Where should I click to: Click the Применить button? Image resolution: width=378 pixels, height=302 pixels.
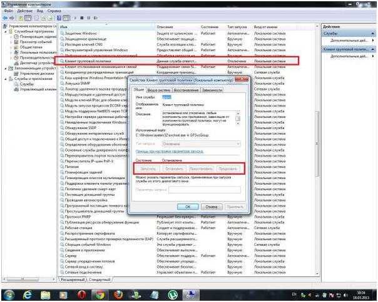235,207
